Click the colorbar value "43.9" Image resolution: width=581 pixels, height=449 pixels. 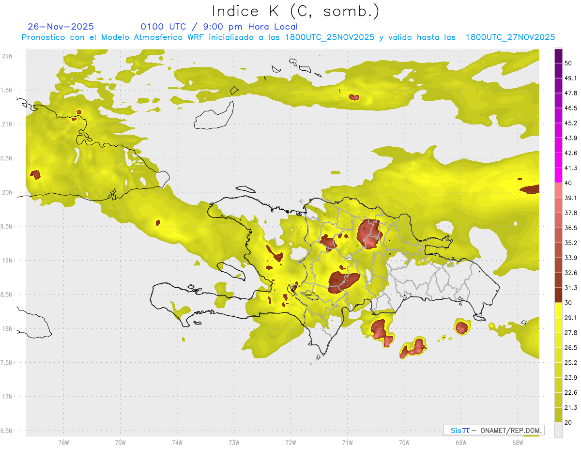pyautogui.click(x=571, y=138)
